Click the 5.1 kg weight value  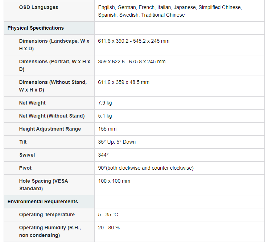point(105,116)
